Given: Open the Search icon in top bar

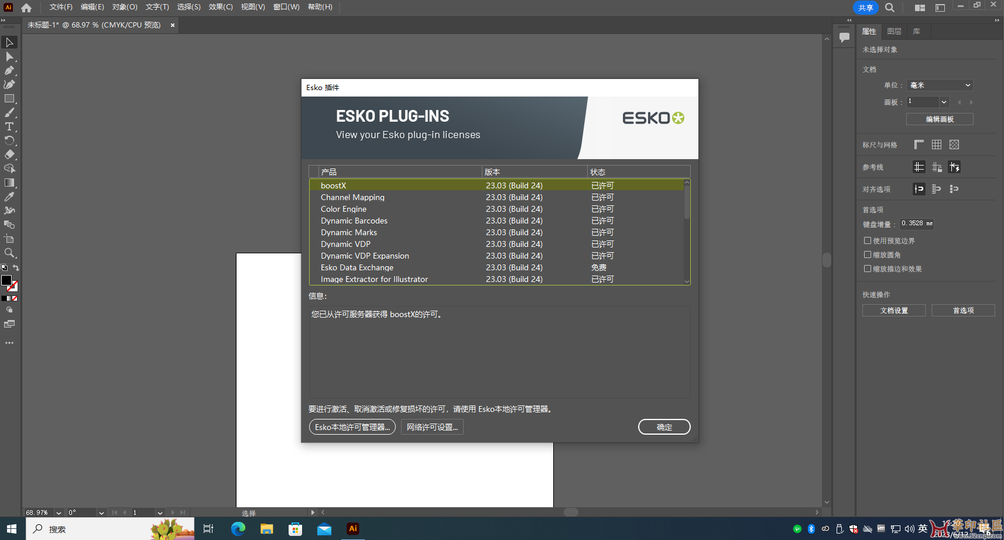Looking at the screenshot, I should [x=890, y=8].
